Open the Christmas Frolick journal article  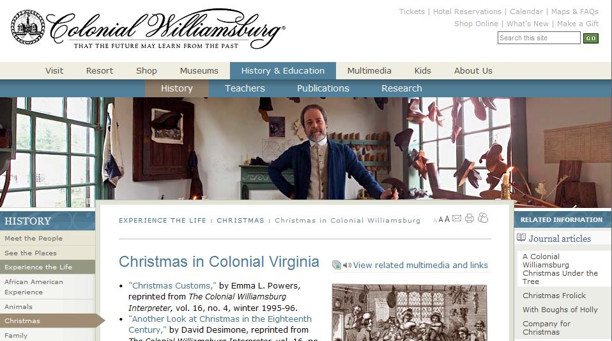(x=555, y=296)
